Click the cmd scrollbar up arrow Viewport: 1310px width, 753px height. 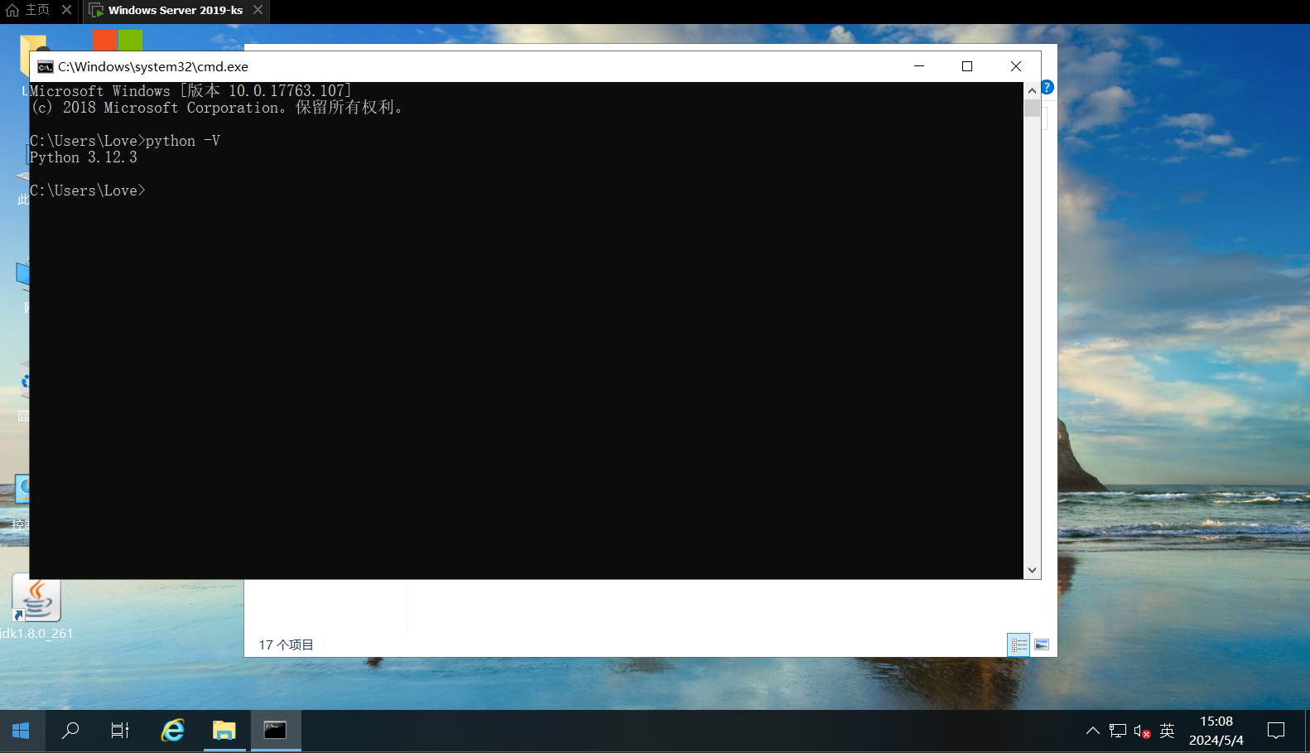coord(1032,90)
